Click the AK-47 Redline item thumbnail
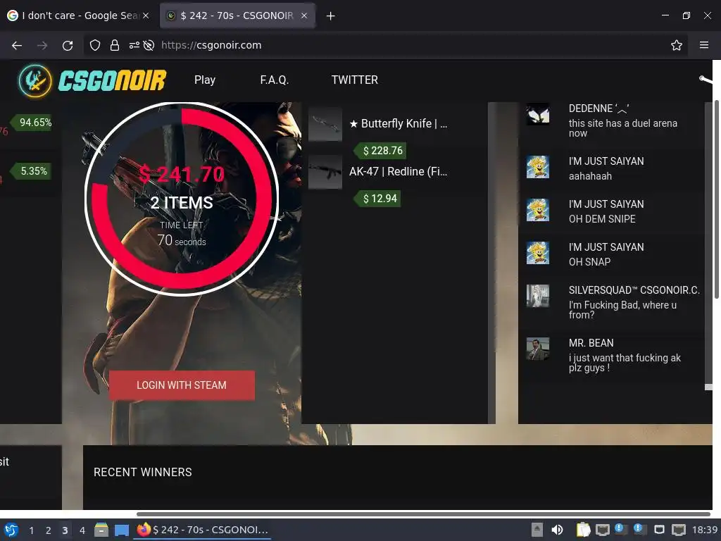721x541 pixels. point(325,172)
